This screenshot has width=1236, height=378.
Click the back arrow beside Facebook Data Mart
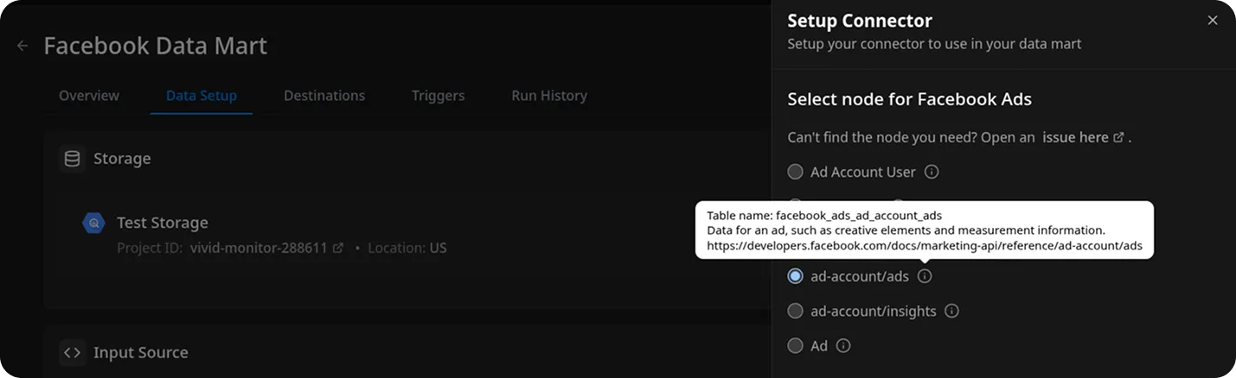pyautogui.click(x=22, y=46)
